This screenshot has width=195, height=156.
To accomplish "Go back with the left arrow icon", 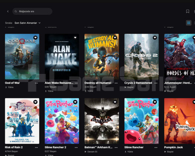I will (x=8, y=11).
